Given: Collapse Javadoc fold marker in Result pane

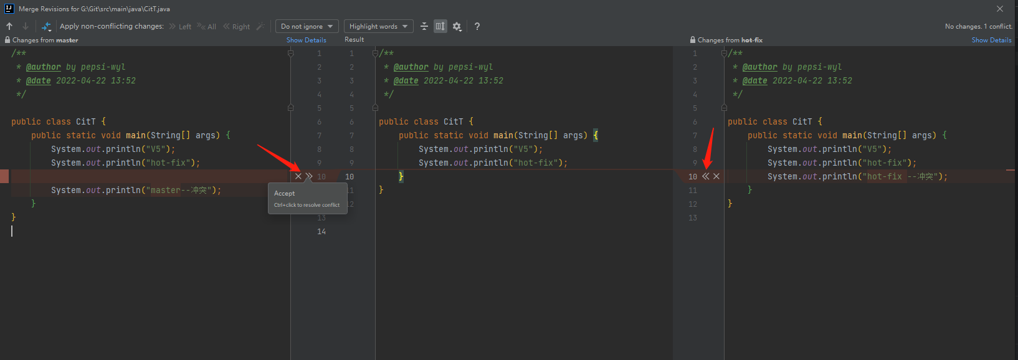Looking at the screenshot, I should 375,53.
